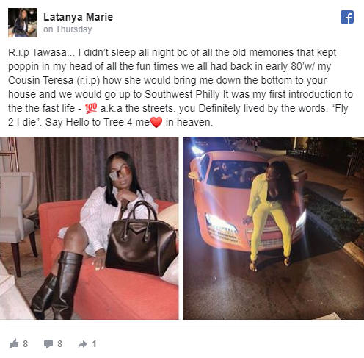364x358 pixels.
Task: Open comments via speech bubble icon
Action: (48, 344)
